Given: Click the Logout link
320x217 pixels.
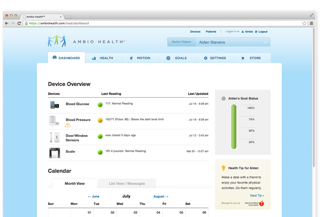Looking at the screenshot, I should coord(261,32).
